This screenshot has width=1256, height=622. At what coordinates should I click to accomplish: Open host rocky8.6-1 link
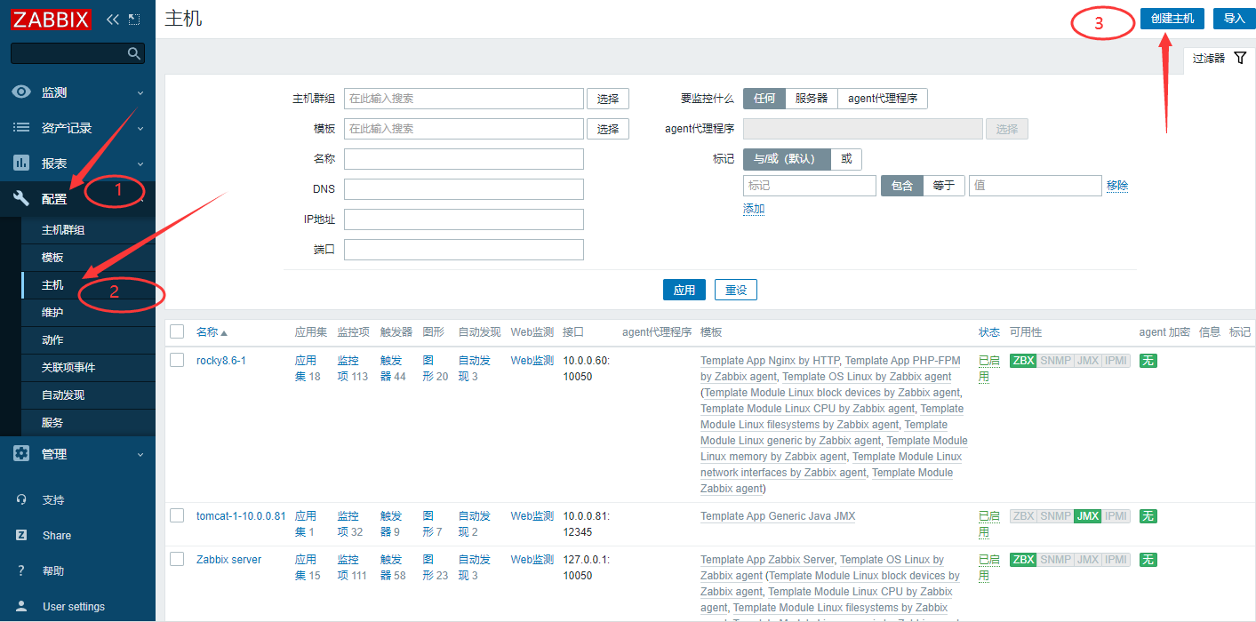click(x=221, y=361)
